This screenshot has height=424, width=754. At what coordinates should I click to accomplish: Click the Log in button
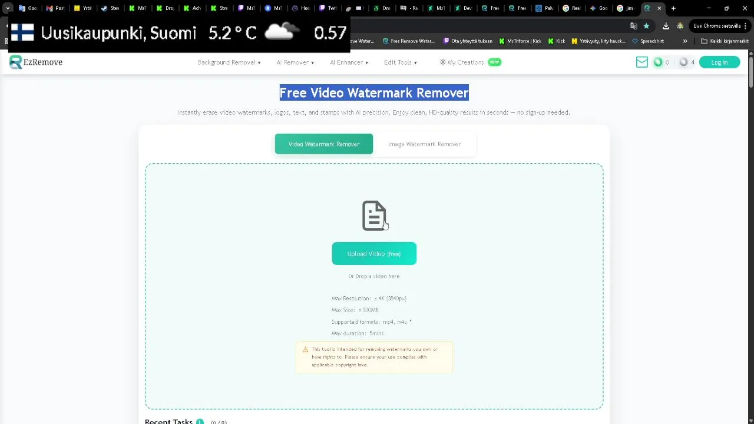tap(719, 62)
